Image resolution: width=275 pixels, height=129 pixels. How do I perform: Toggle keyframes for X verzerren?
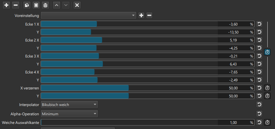pos(267,88)
